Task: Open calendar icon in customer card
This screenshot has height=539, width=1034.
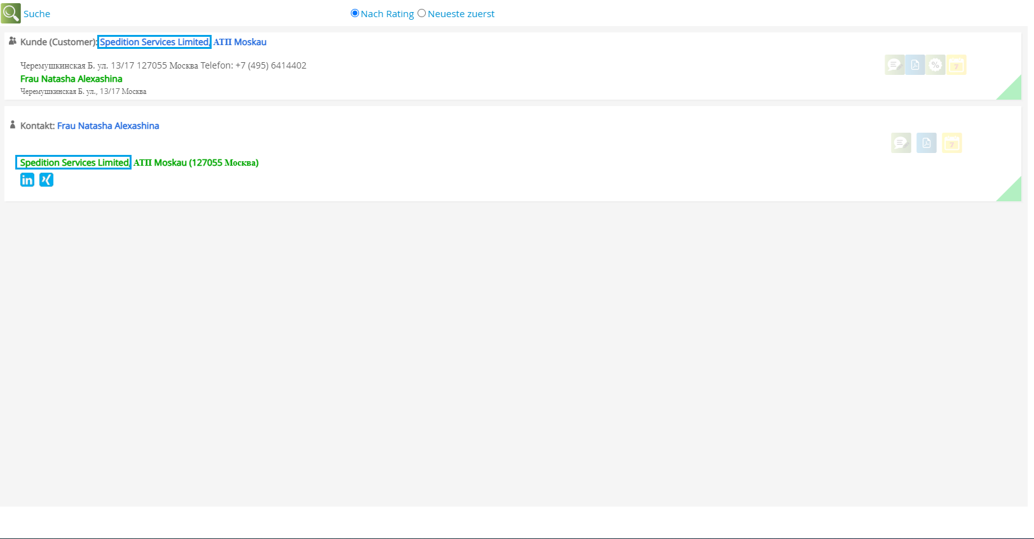Action: point(956,65)
